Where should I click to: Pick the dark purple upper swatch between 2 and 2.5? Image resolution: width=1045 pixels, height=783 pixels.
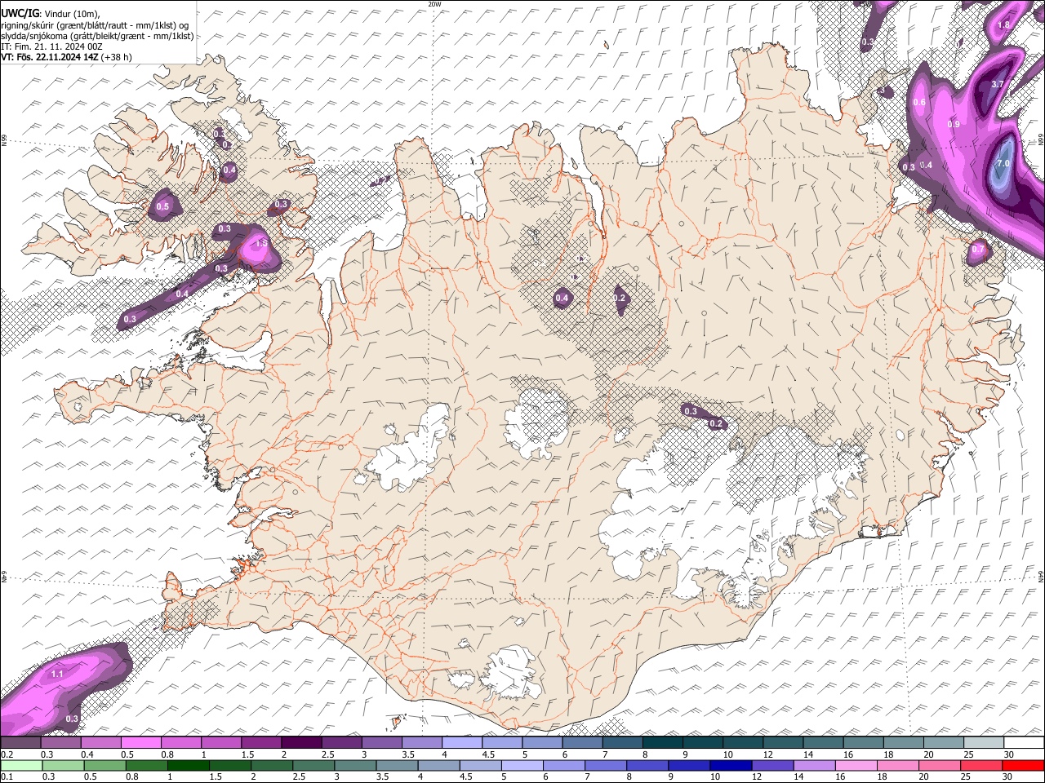pyautogui.click(x=301, y=742)
